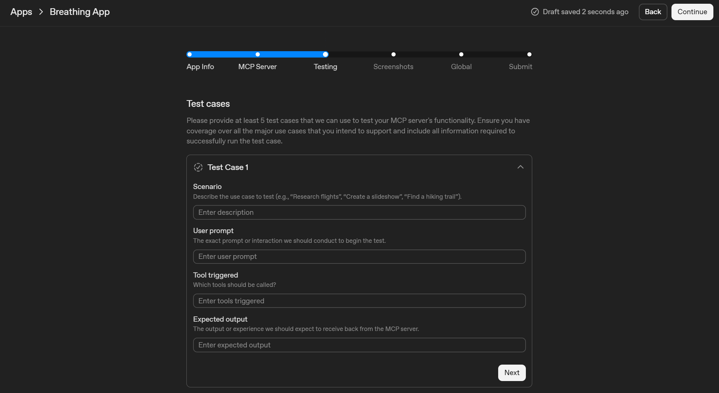Select the Testing step marker dot
This screenshot has width=719, height=393.
pos(325,54)
